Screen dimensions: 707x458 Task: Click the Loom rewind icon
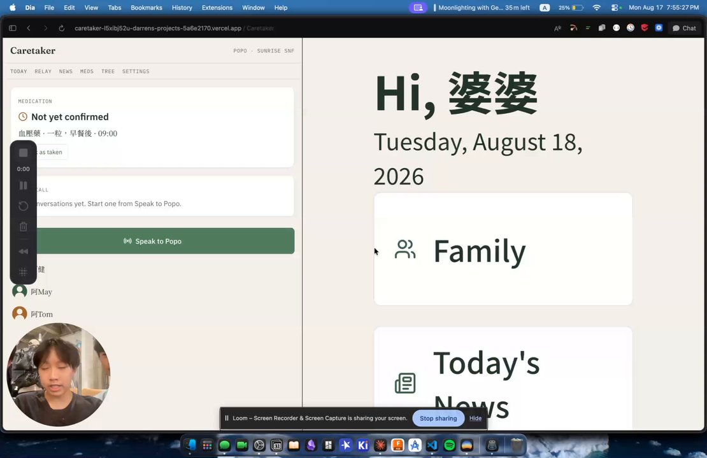coord(24,252)
